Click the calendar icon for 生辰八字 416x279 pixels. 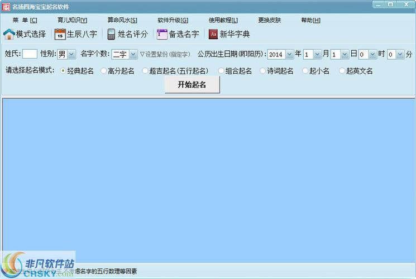click(60, 34)
